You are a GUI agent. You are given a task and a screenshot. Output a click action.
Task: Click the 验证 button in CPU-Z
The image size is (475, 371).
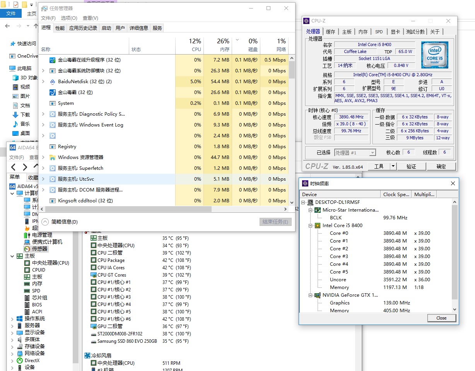[411, 166]
